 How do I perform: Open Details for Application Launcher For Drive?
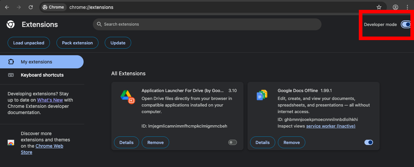click(127, 142)
